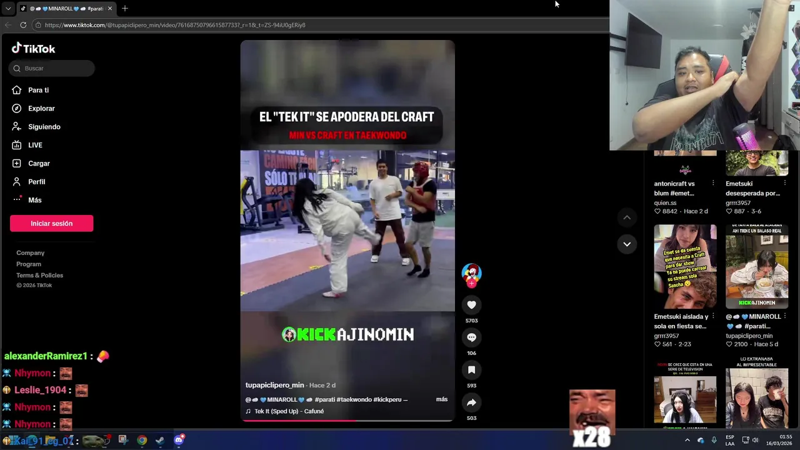Like the video with the heart icon
The width and height of the screenshot is (800, 450).
(x=471, y=305)
